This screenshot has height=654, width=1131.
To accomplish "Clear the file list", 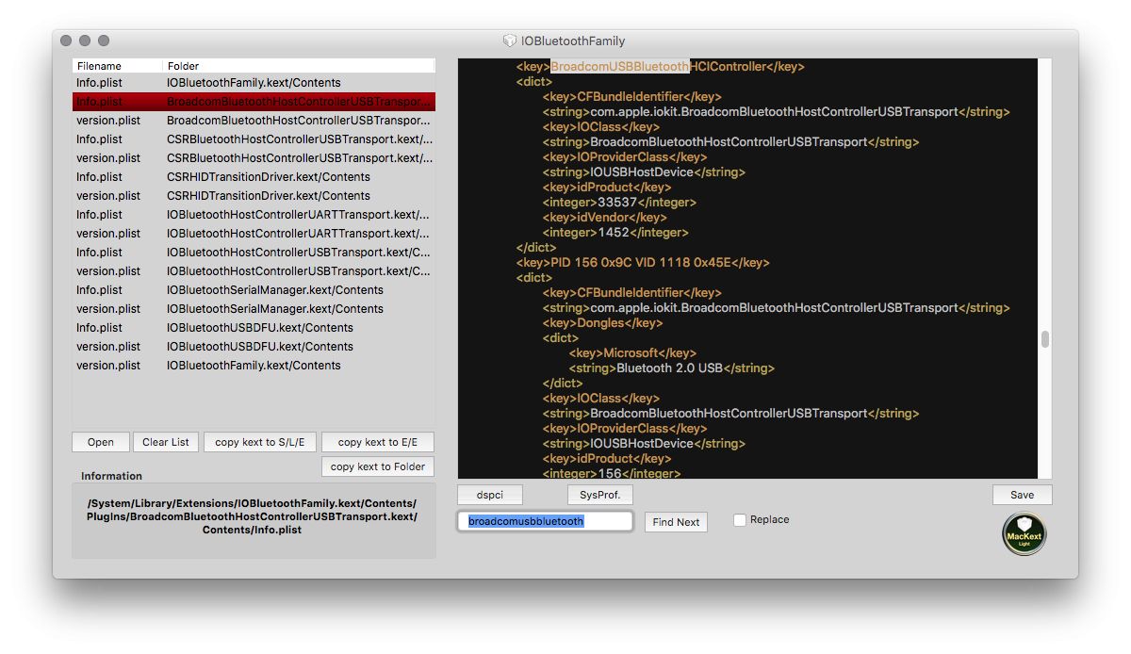I will click(166, 442).
